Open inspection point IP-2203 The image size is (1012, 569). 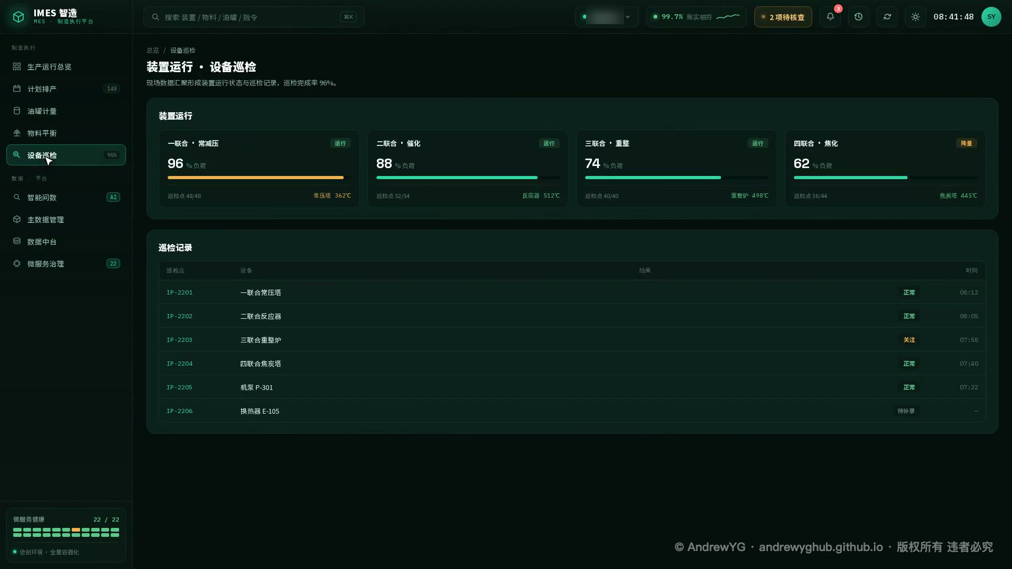coord(179,340)
